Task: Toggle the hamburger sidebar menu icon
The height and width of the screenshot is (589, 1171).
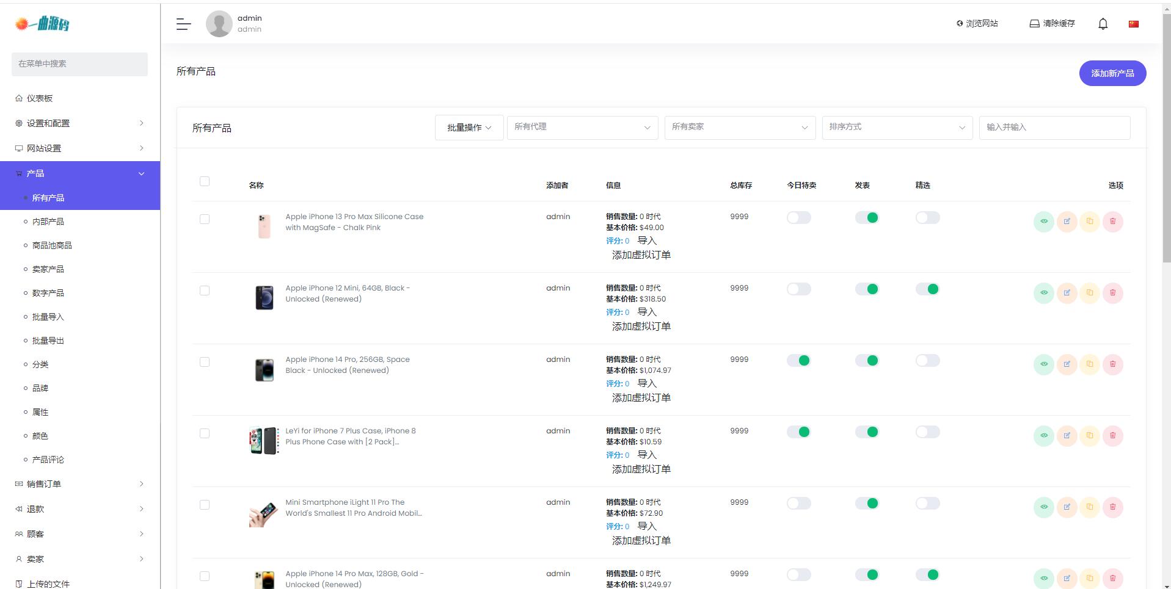Action: point(183,24)
